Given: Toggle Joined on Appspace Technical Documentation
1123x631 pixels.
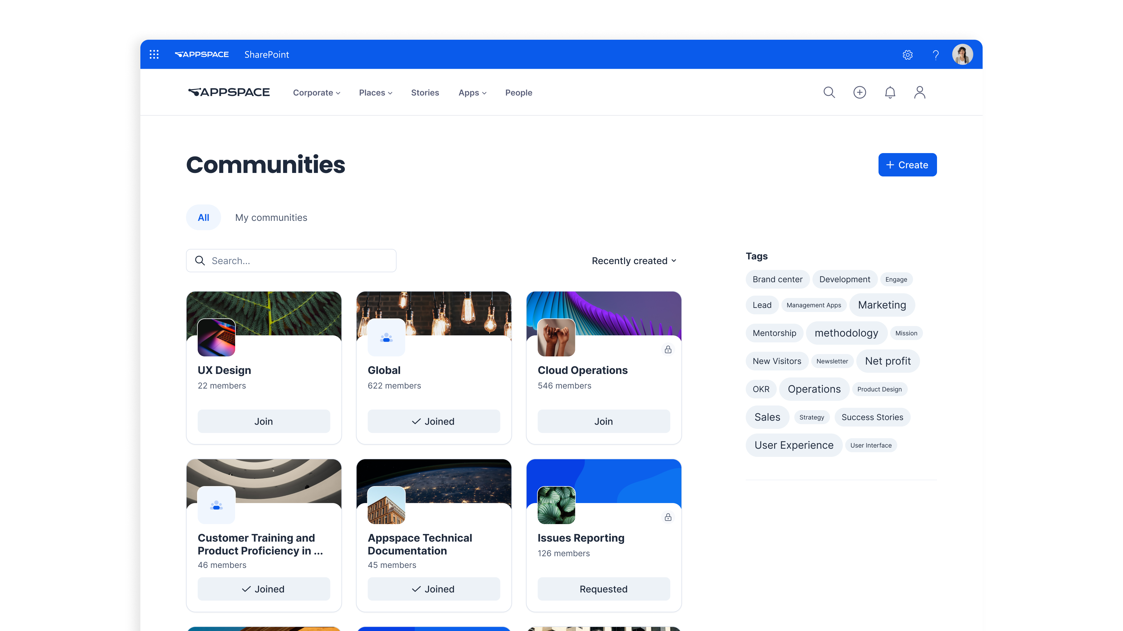Looking at the screenshot, I should tap(434, 589).
